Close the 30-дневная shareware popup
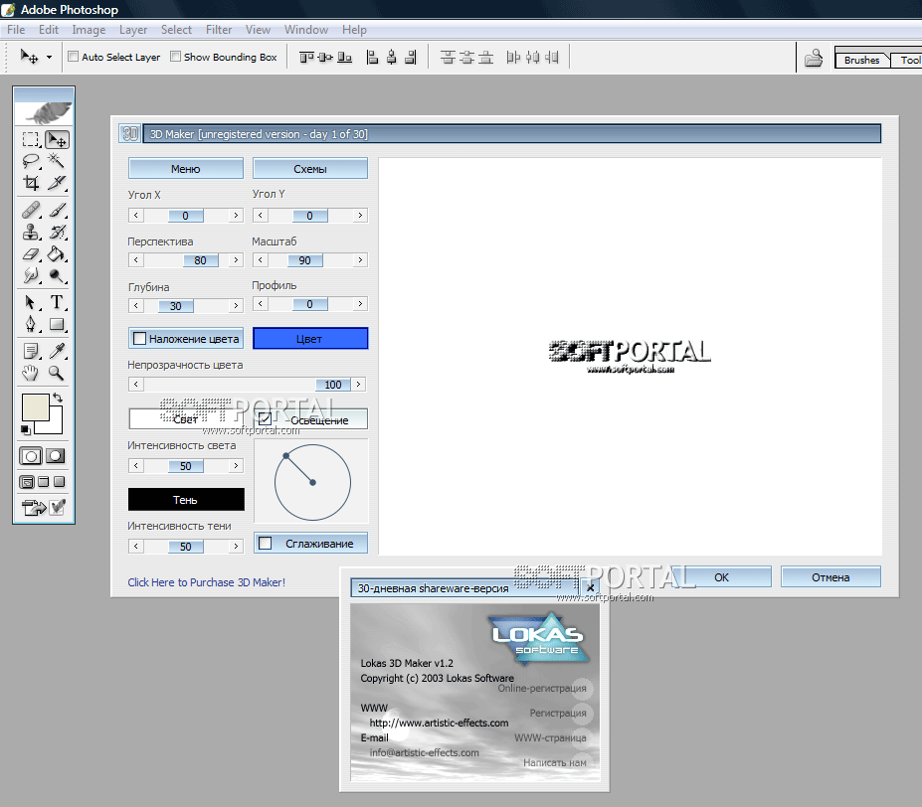The width and height of the screenshot is (922, 807). tap(590, 587)
